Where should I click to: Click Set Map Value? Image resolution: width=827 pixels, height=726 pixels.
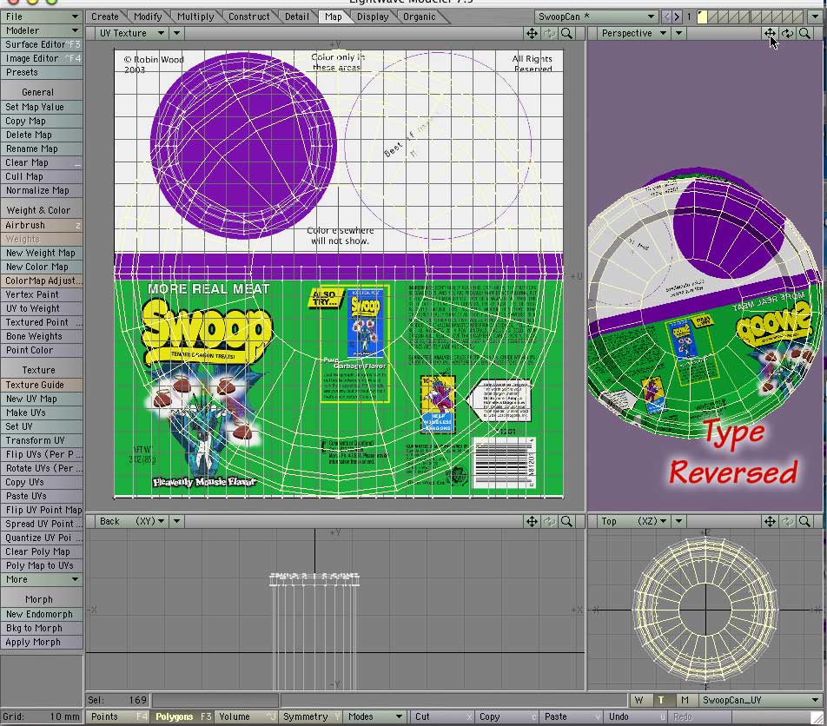[x=42, y=107]
